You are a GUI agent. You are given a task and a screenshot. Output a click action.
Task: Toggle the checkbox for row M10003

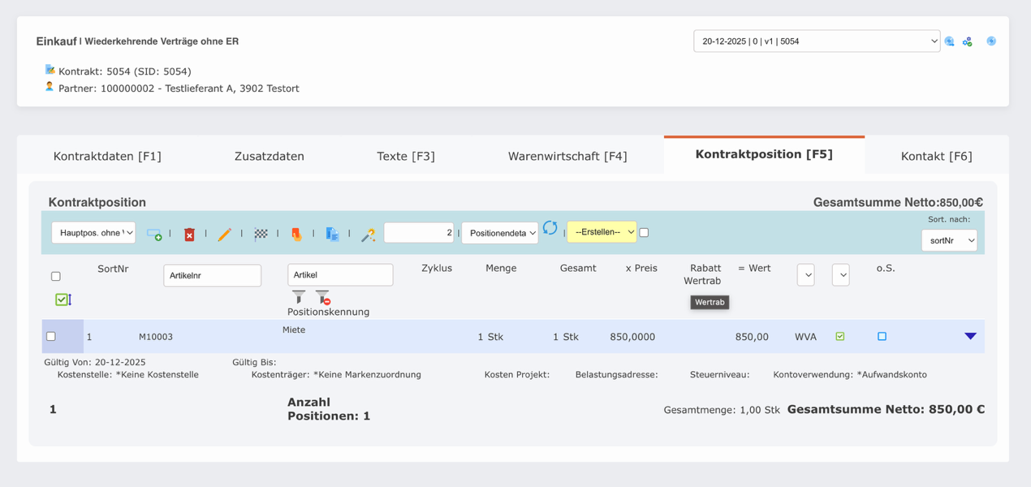click(51, 336)
